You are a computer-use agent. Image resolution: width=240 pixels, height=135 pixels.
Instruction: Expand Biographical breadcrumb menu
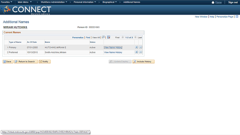[x=109, y=2]
